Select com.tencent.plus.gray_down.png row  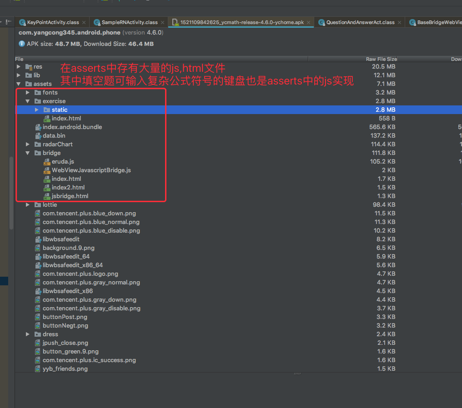coord(238,300)
